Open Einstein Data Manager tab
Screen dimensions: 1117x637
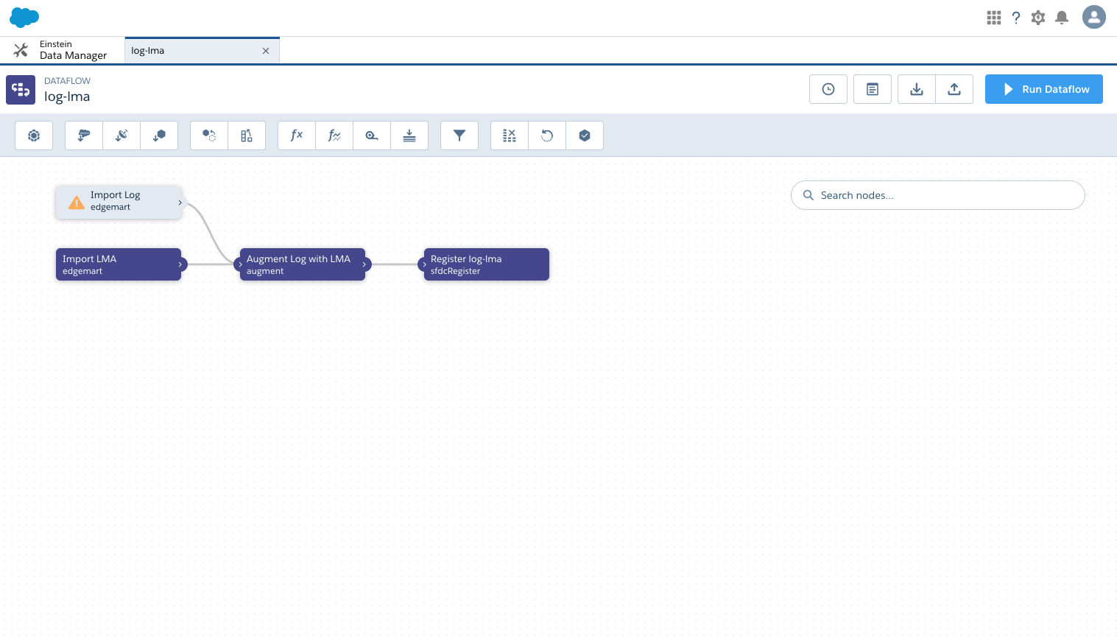coord(63,50)
